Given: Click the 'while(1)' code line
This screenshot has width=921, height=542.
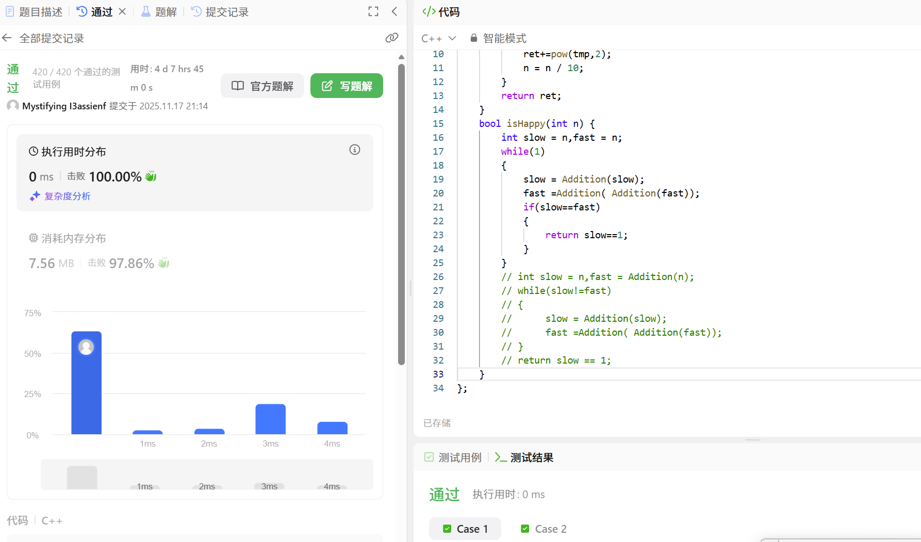Looking at the screenshot, I should tap(523, 152).
